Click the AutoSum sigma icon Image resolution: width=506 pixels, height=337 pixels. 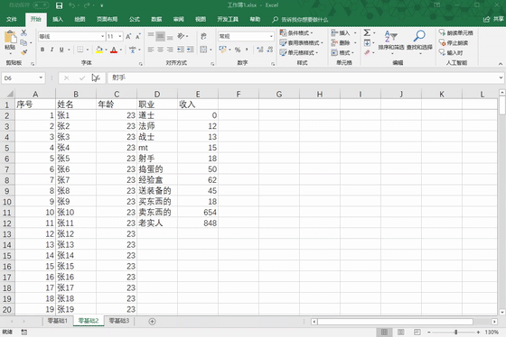point(367,32)
